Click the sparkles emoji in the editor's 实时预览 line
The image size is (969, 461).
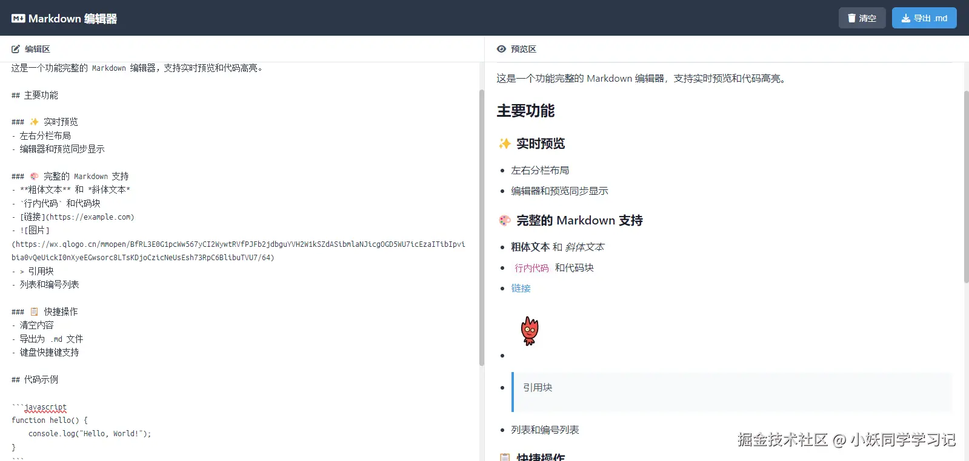point(34,122)
